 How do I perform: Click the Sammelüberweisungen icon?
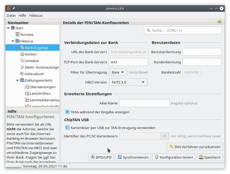pos(27,100)
